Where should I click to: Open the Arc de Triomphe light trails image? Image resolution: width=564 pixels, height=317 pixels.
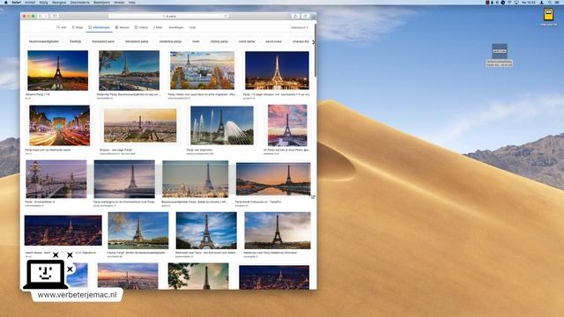pos(60,125)
